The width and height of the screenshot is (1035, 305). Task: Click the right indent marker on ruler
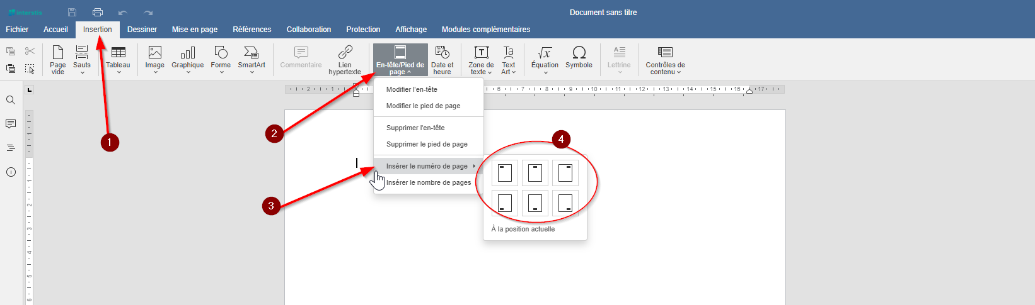[x=749, y=91]
